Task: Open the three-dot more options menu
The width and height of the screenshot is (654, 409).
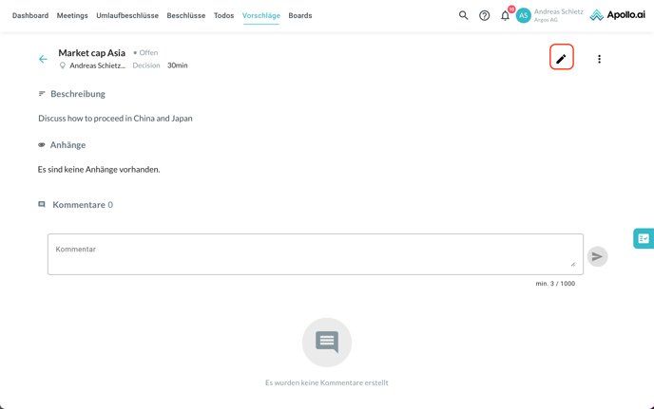Action: tap(599, 59)
